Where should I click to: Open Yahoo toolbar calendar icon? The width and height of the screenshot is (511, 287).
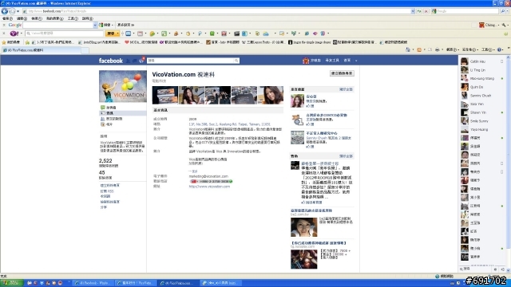point(141,33)
